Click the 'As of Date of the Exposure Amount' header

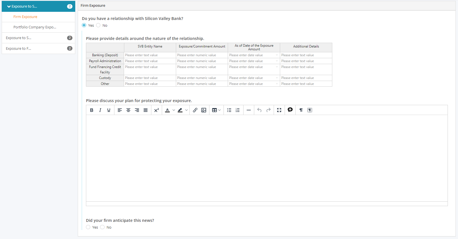[x=254, y=47]
